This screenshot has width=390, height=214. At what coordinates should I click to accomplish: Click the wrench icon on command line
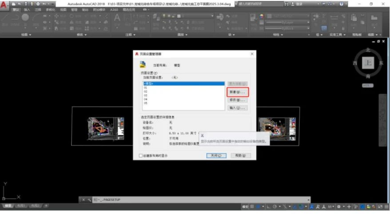(89, 200)
